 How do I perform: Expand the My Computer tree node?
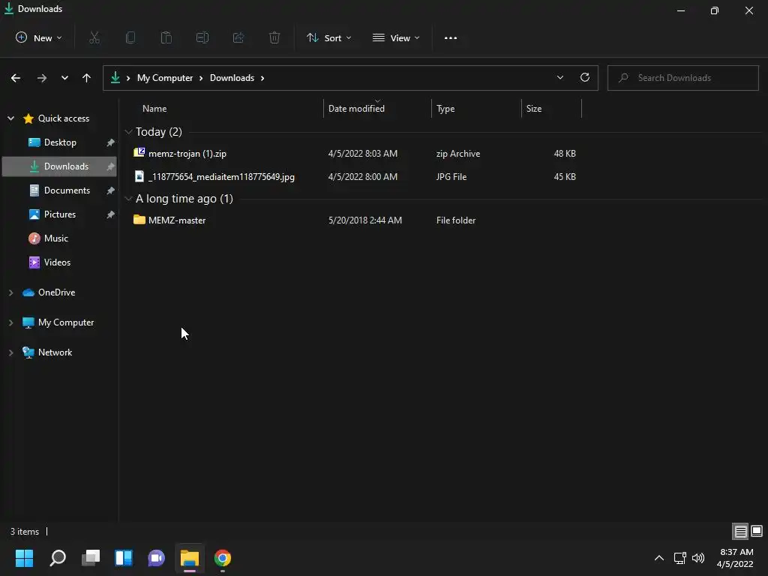10,322
